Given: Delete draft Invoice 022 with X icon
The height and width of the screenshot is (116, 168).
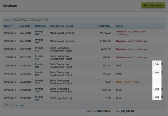Looking at the screenshot, I should (x=162, y=72).
